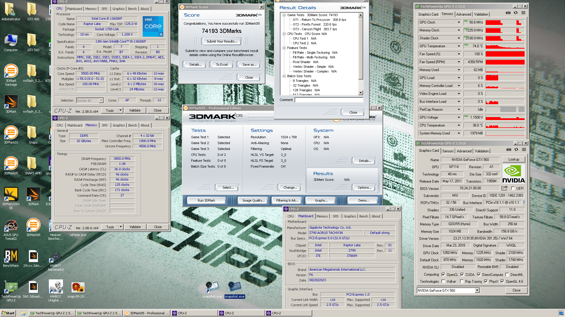Open Bench tab in top CPU-Z window
Image resolution: width=565 pixels, height=317 pixels.
[132, 9]
